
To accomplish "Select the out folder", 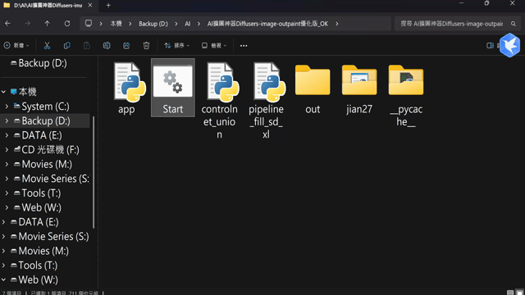I will click(x=313, y=89).
